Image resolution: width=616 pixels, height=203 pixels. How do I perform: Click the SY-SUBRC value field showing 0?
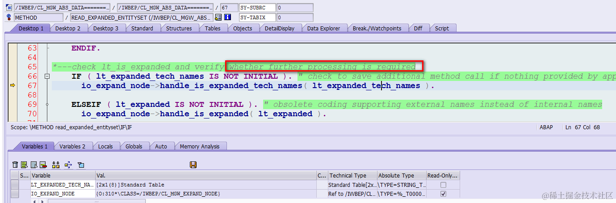pos(294,8)
